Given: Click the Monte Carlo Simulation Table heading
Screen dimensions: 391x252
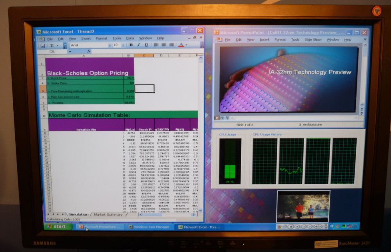Looking at the screenshot, I should [x=89, y=115].
